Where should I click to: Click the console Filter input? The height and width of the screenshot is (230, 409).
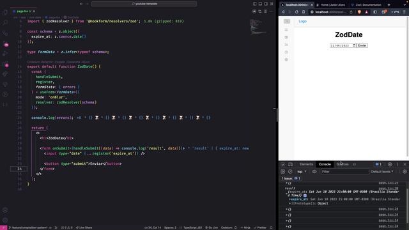coord(344,172)
